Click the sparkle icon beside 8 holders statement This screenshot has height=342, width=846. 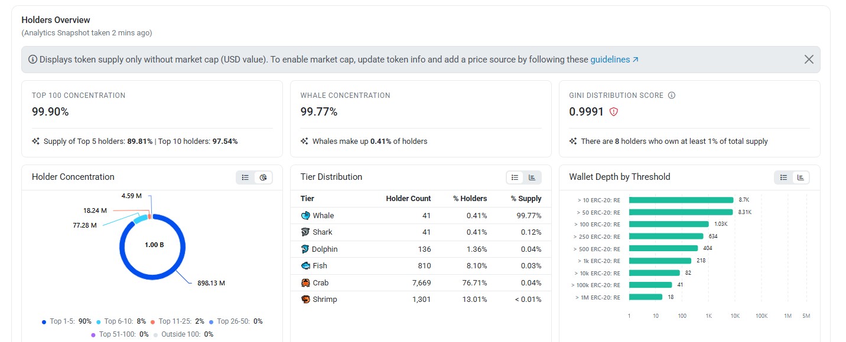pos(574,142)
